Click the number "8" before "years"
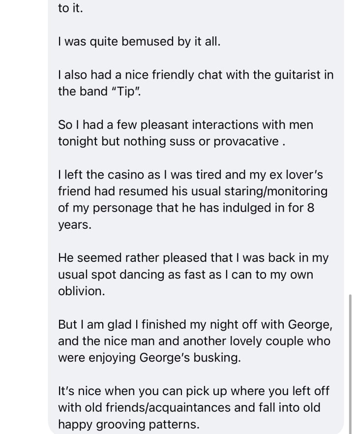 (311, 208)
